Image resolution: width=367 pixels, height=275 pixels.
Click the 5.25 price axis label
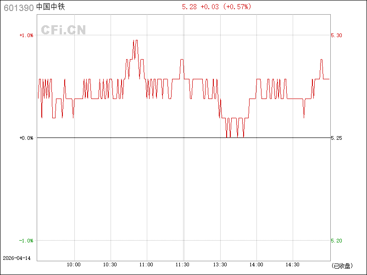pos(336,138)
